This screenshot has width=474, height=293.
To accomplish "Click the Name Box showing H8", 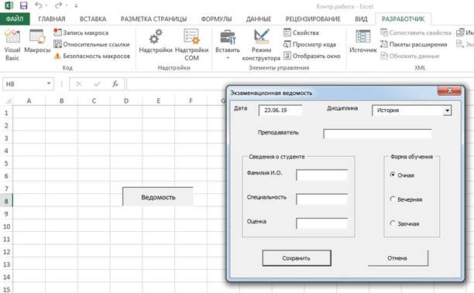I will [23, 84].
